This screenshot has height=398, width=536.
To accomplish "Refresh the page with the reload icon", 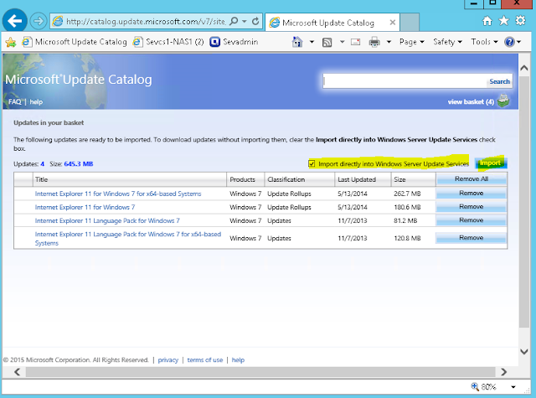I will coord(255,21).
